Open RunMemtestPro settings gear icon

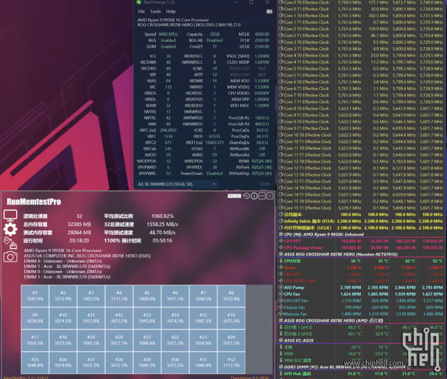[x=10, y=229]
